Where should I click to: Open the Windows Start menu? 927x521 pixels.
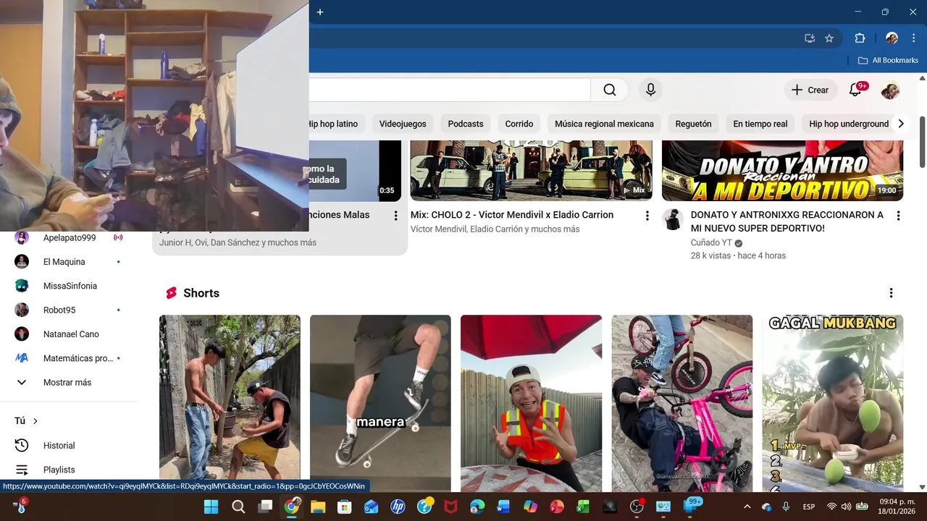(x=211, y=507)
